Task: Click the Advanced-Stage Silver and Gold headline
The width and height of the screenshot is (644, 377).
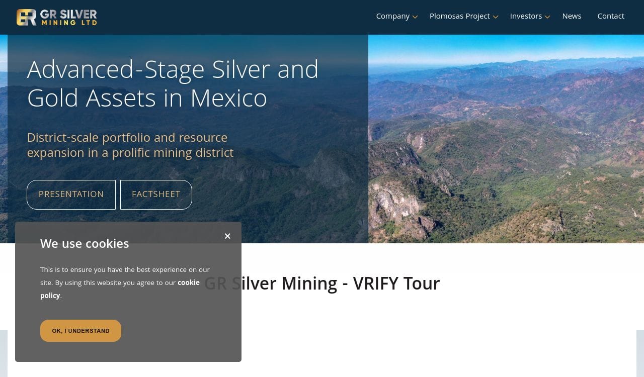Action: (173, 83)
